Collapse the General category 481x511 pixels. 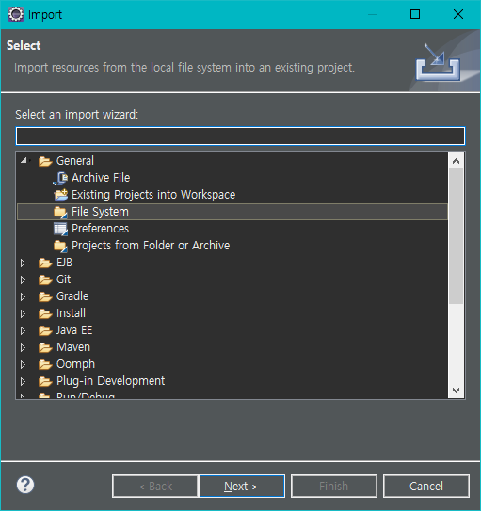[x=24, y=160]
